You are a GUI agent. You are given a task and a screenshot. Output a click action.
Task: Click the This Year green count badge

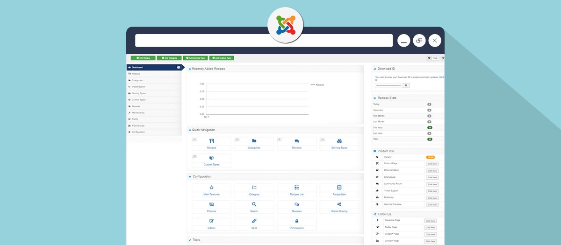429,127
